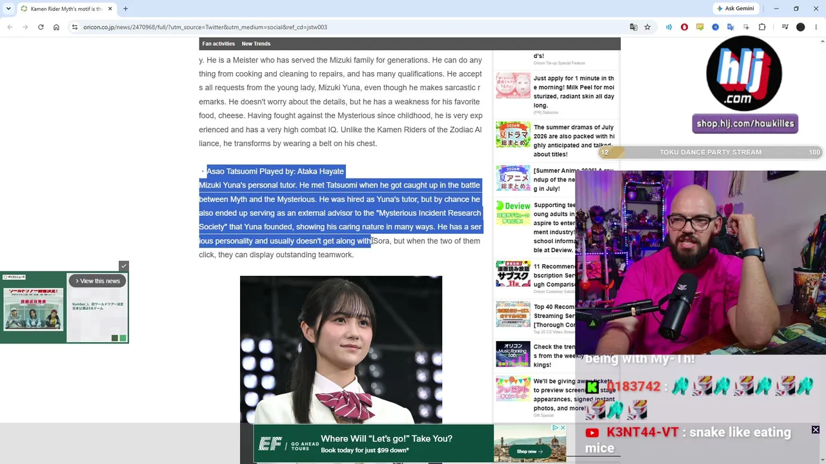Open the media playback controls
Viewport: 826px width, 464px height.
click(x=785, y=27)
